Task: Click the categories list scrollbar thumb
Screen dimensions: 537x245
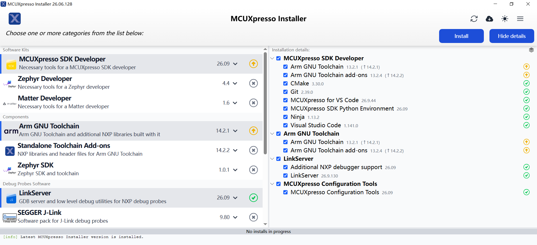Action: [x=265, y=103]
